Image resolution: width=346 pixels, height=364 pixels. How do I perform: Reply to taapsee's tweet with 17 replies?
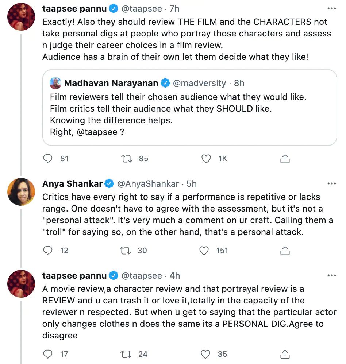coord(48,354)
